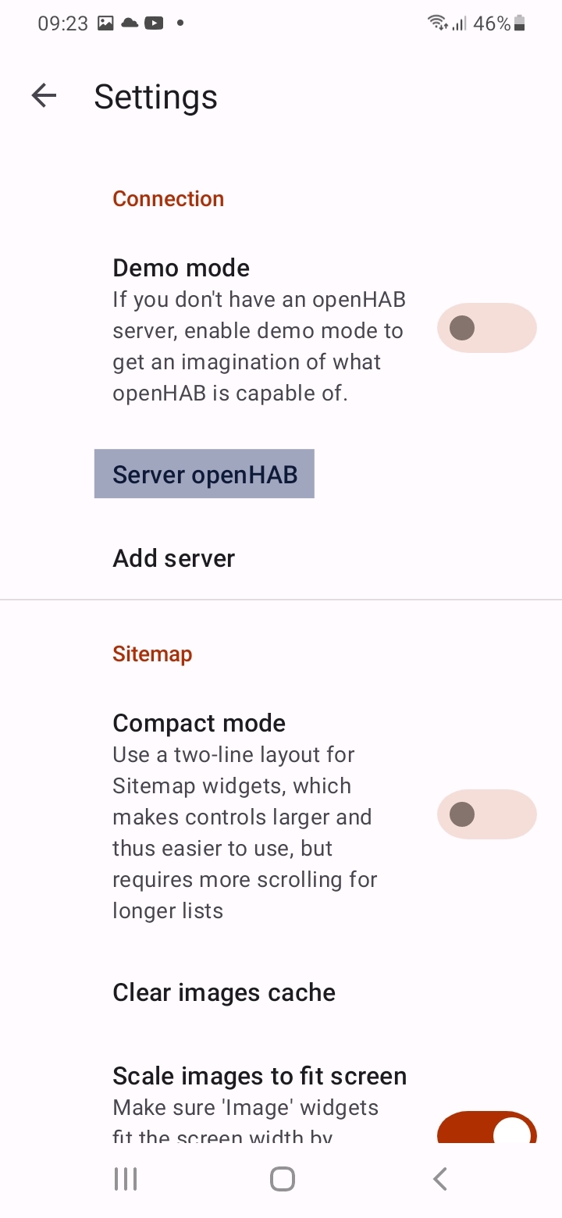The width and height of the screenshot is (562, 1218).
Task: Tap the clock showing 09:23
Action: pyautogui.click(x=62, y=23)
